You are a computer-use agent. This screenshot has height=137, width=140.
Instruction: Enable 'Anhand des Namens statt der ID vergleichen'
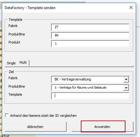[x=7, y=115]
